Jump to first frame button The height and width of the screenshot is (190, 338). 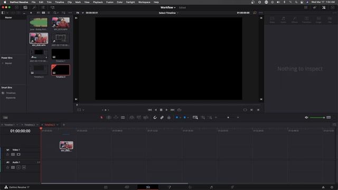(x=149, y=110)
